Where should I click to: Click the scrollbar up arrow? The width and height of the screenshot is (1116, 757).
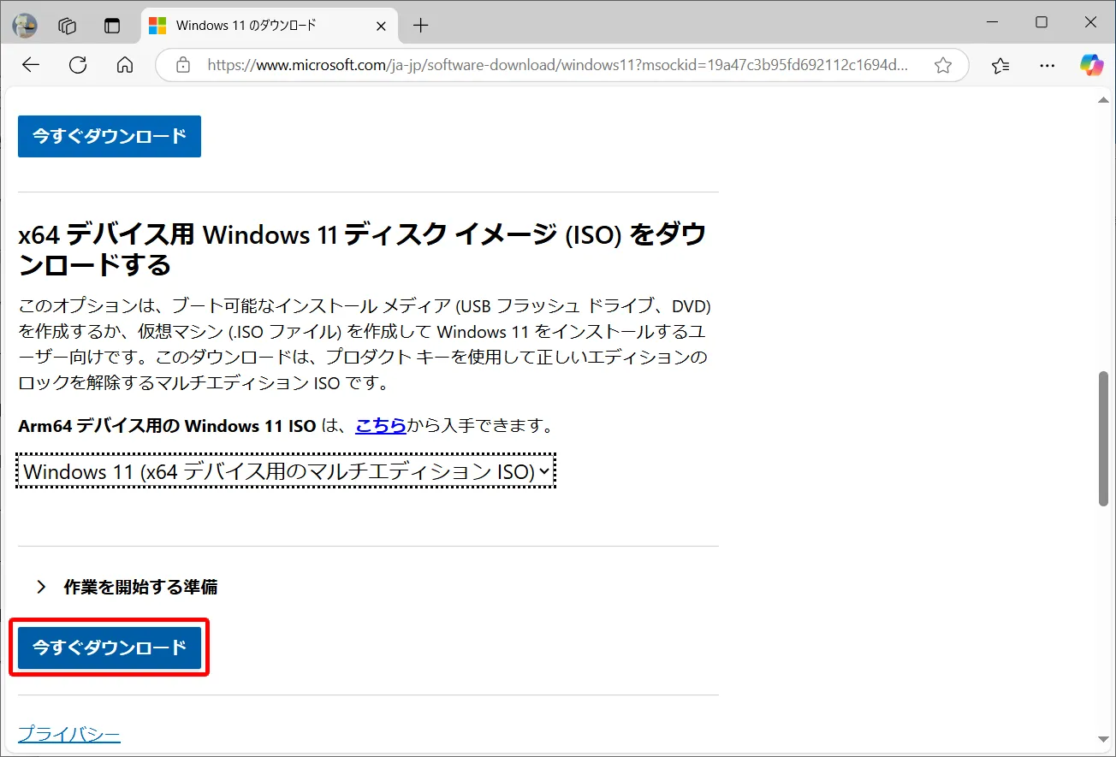tap(1104, 101)
